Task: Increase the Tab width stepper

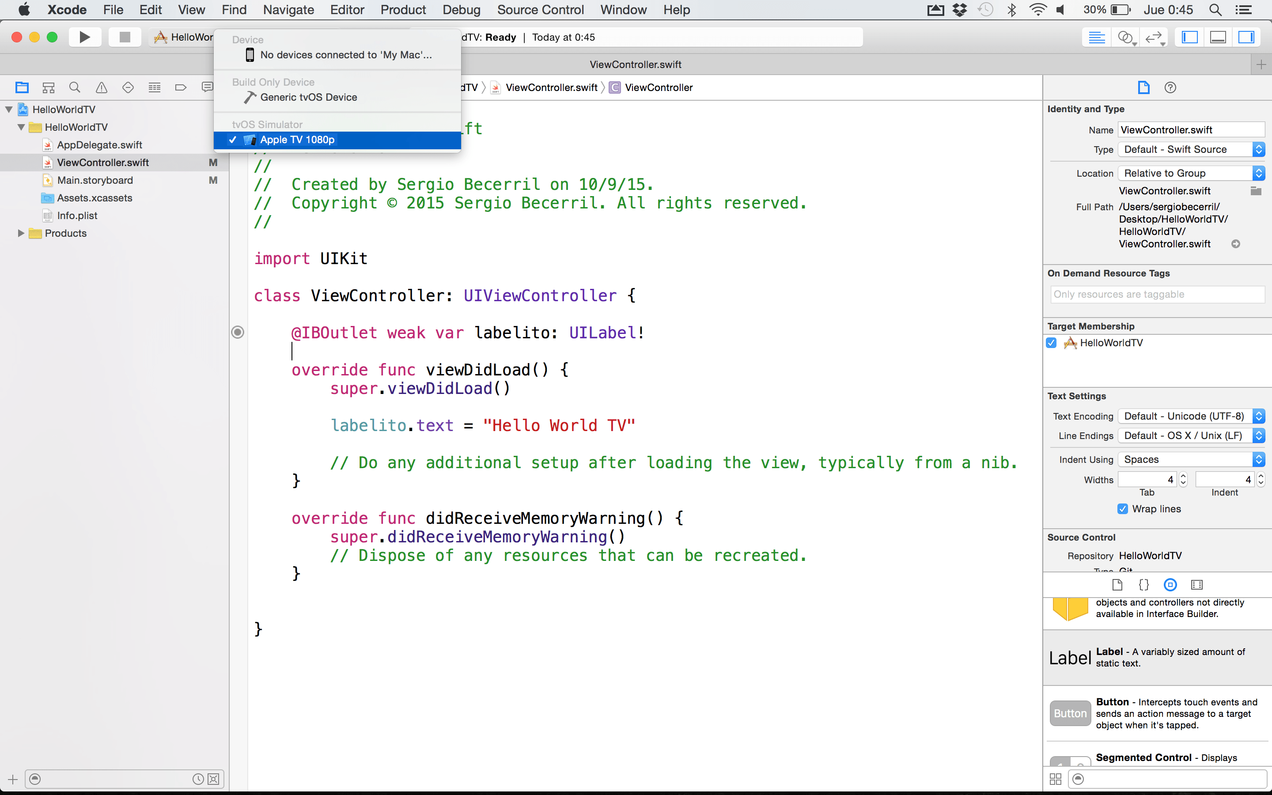Action: tap(1183, 476)
